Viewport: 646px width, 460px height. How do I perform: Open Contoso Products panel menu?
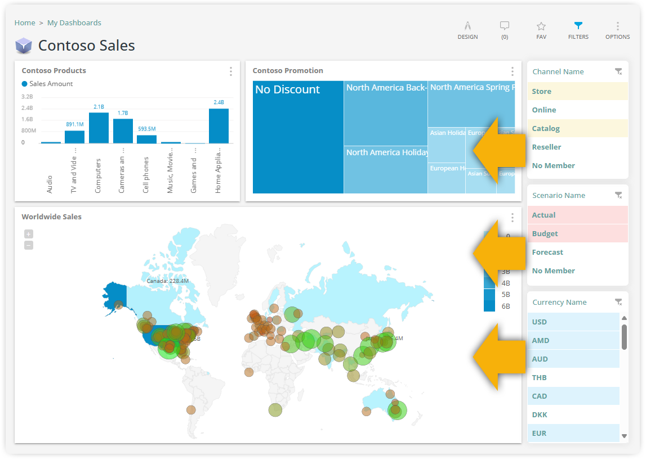pyautogui.click(x=231, y=71)
